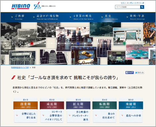This screenshot has height=127, width=156.
Task: Click arrow beside 音響に託した夢と未来
Action: (17, 115)
